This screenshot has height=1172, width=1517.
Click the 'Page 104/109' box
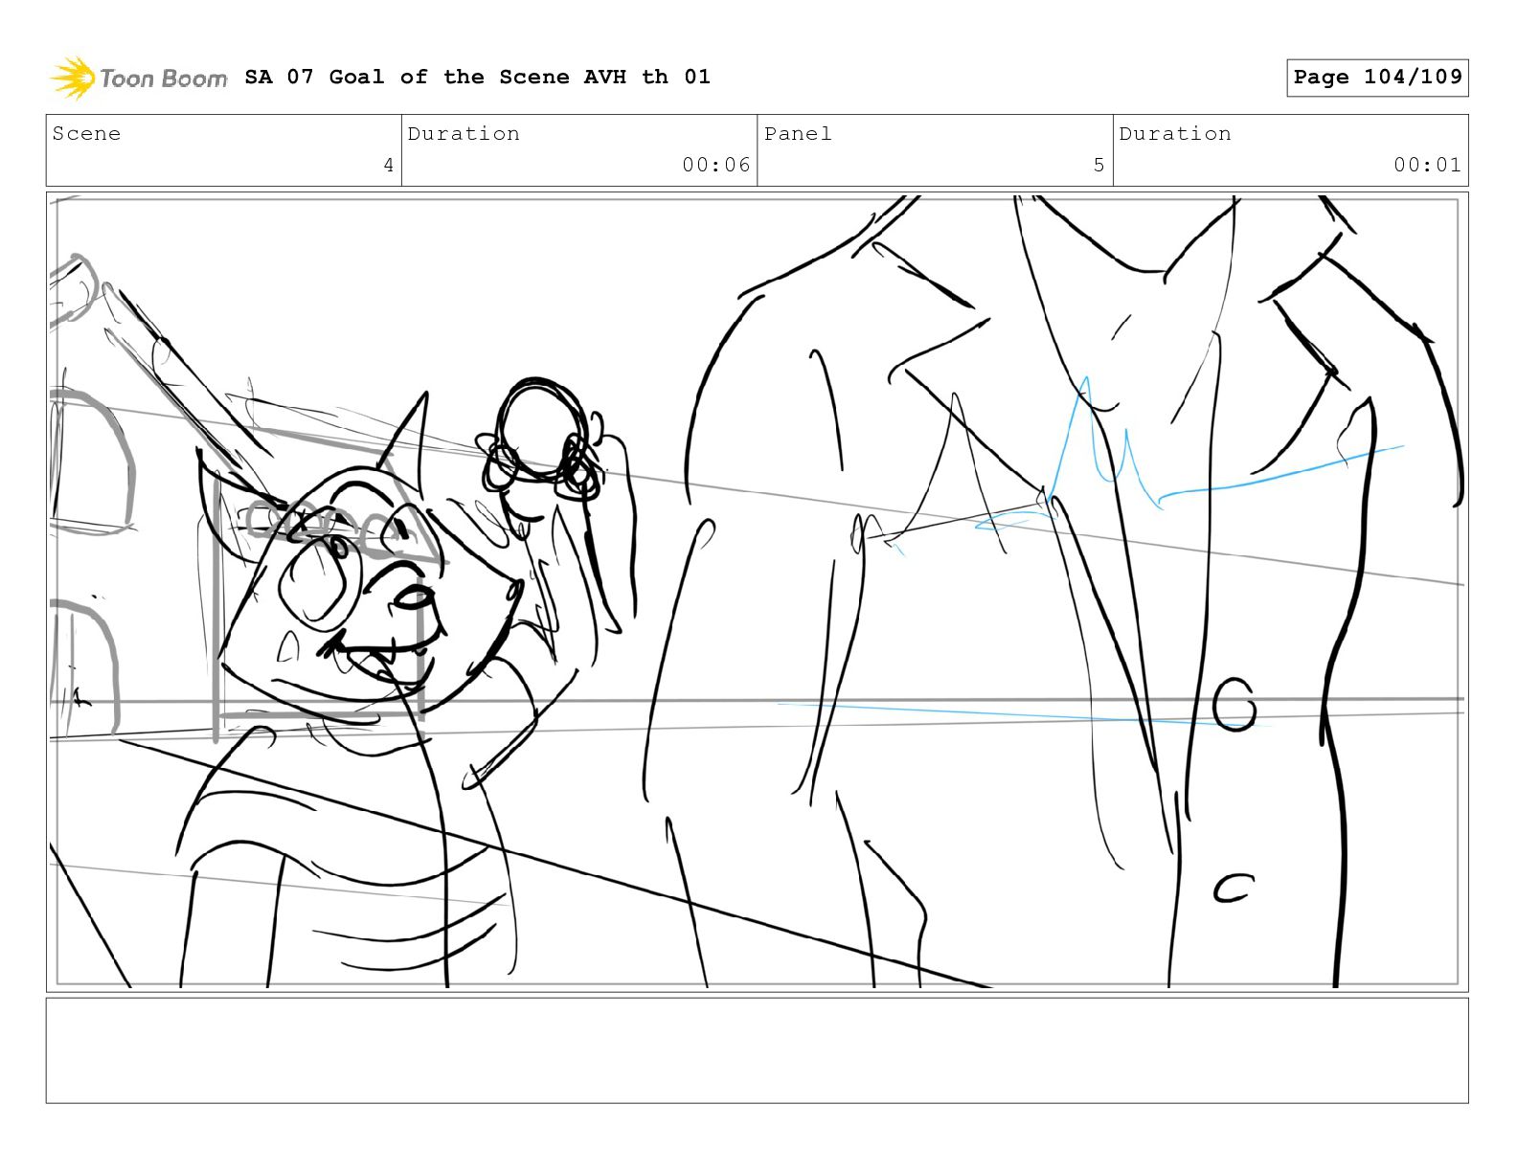[x=1377, y=78]
